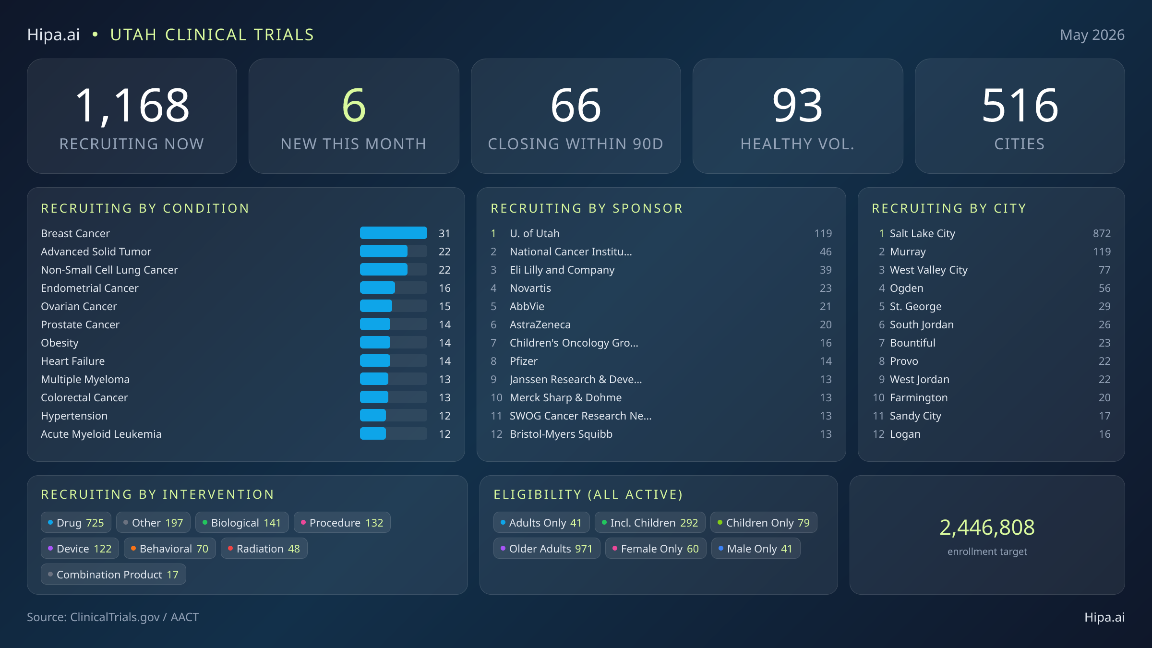
Task: Click the Breast Cancer progress bar
Action: [393, 233]
